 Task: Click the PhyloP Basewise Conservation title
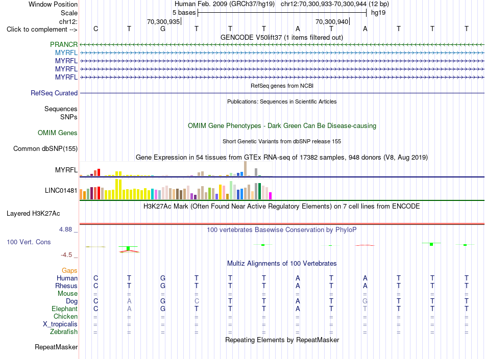282,229
